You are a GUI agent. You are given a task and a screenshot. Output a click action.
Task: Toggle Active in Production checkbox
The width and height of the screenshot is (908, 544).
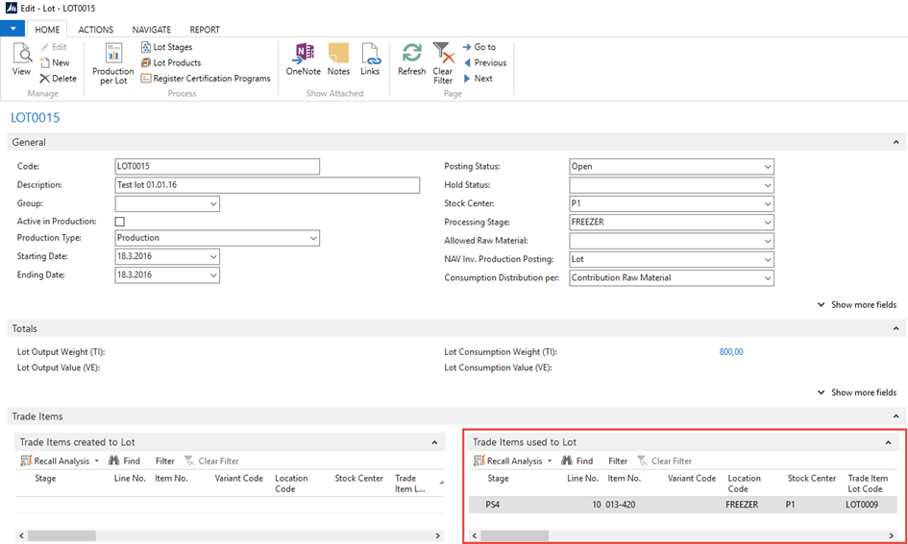pos(120,222)
